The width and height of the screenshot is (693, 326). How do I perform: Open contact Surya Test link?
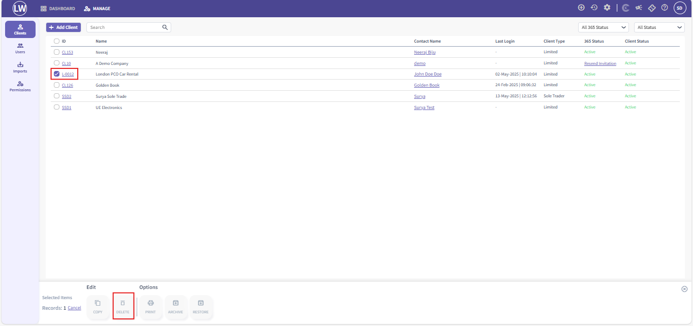[x=424, y=107]
